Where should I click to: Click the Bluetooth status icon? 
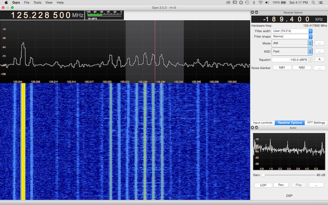[254, 3]
